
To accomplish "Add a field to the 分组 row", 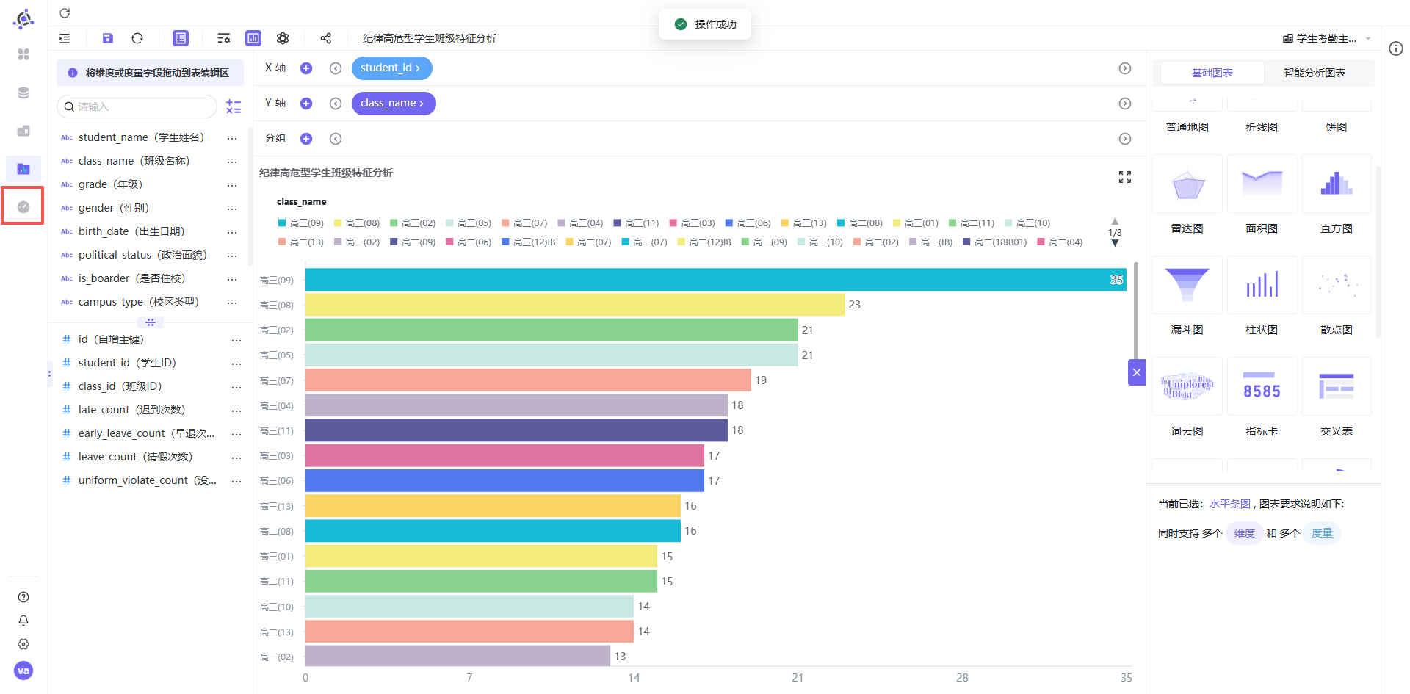I will (306, 139).
